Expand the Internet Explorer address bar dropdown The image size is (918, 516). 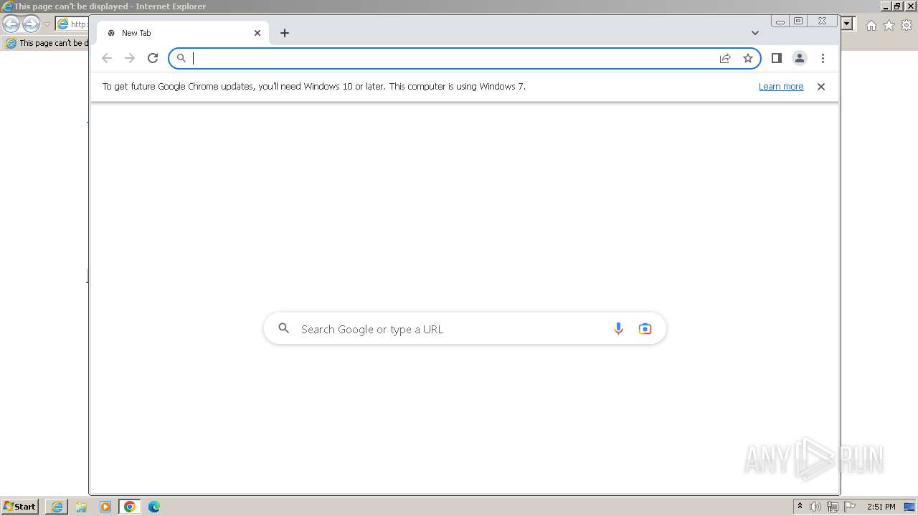[847, 24]
